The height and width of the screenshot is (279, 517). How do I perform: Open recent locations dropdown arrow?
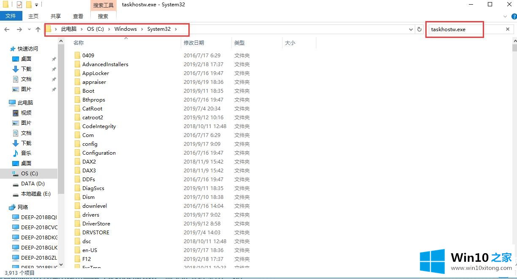(x=29, y=30)
